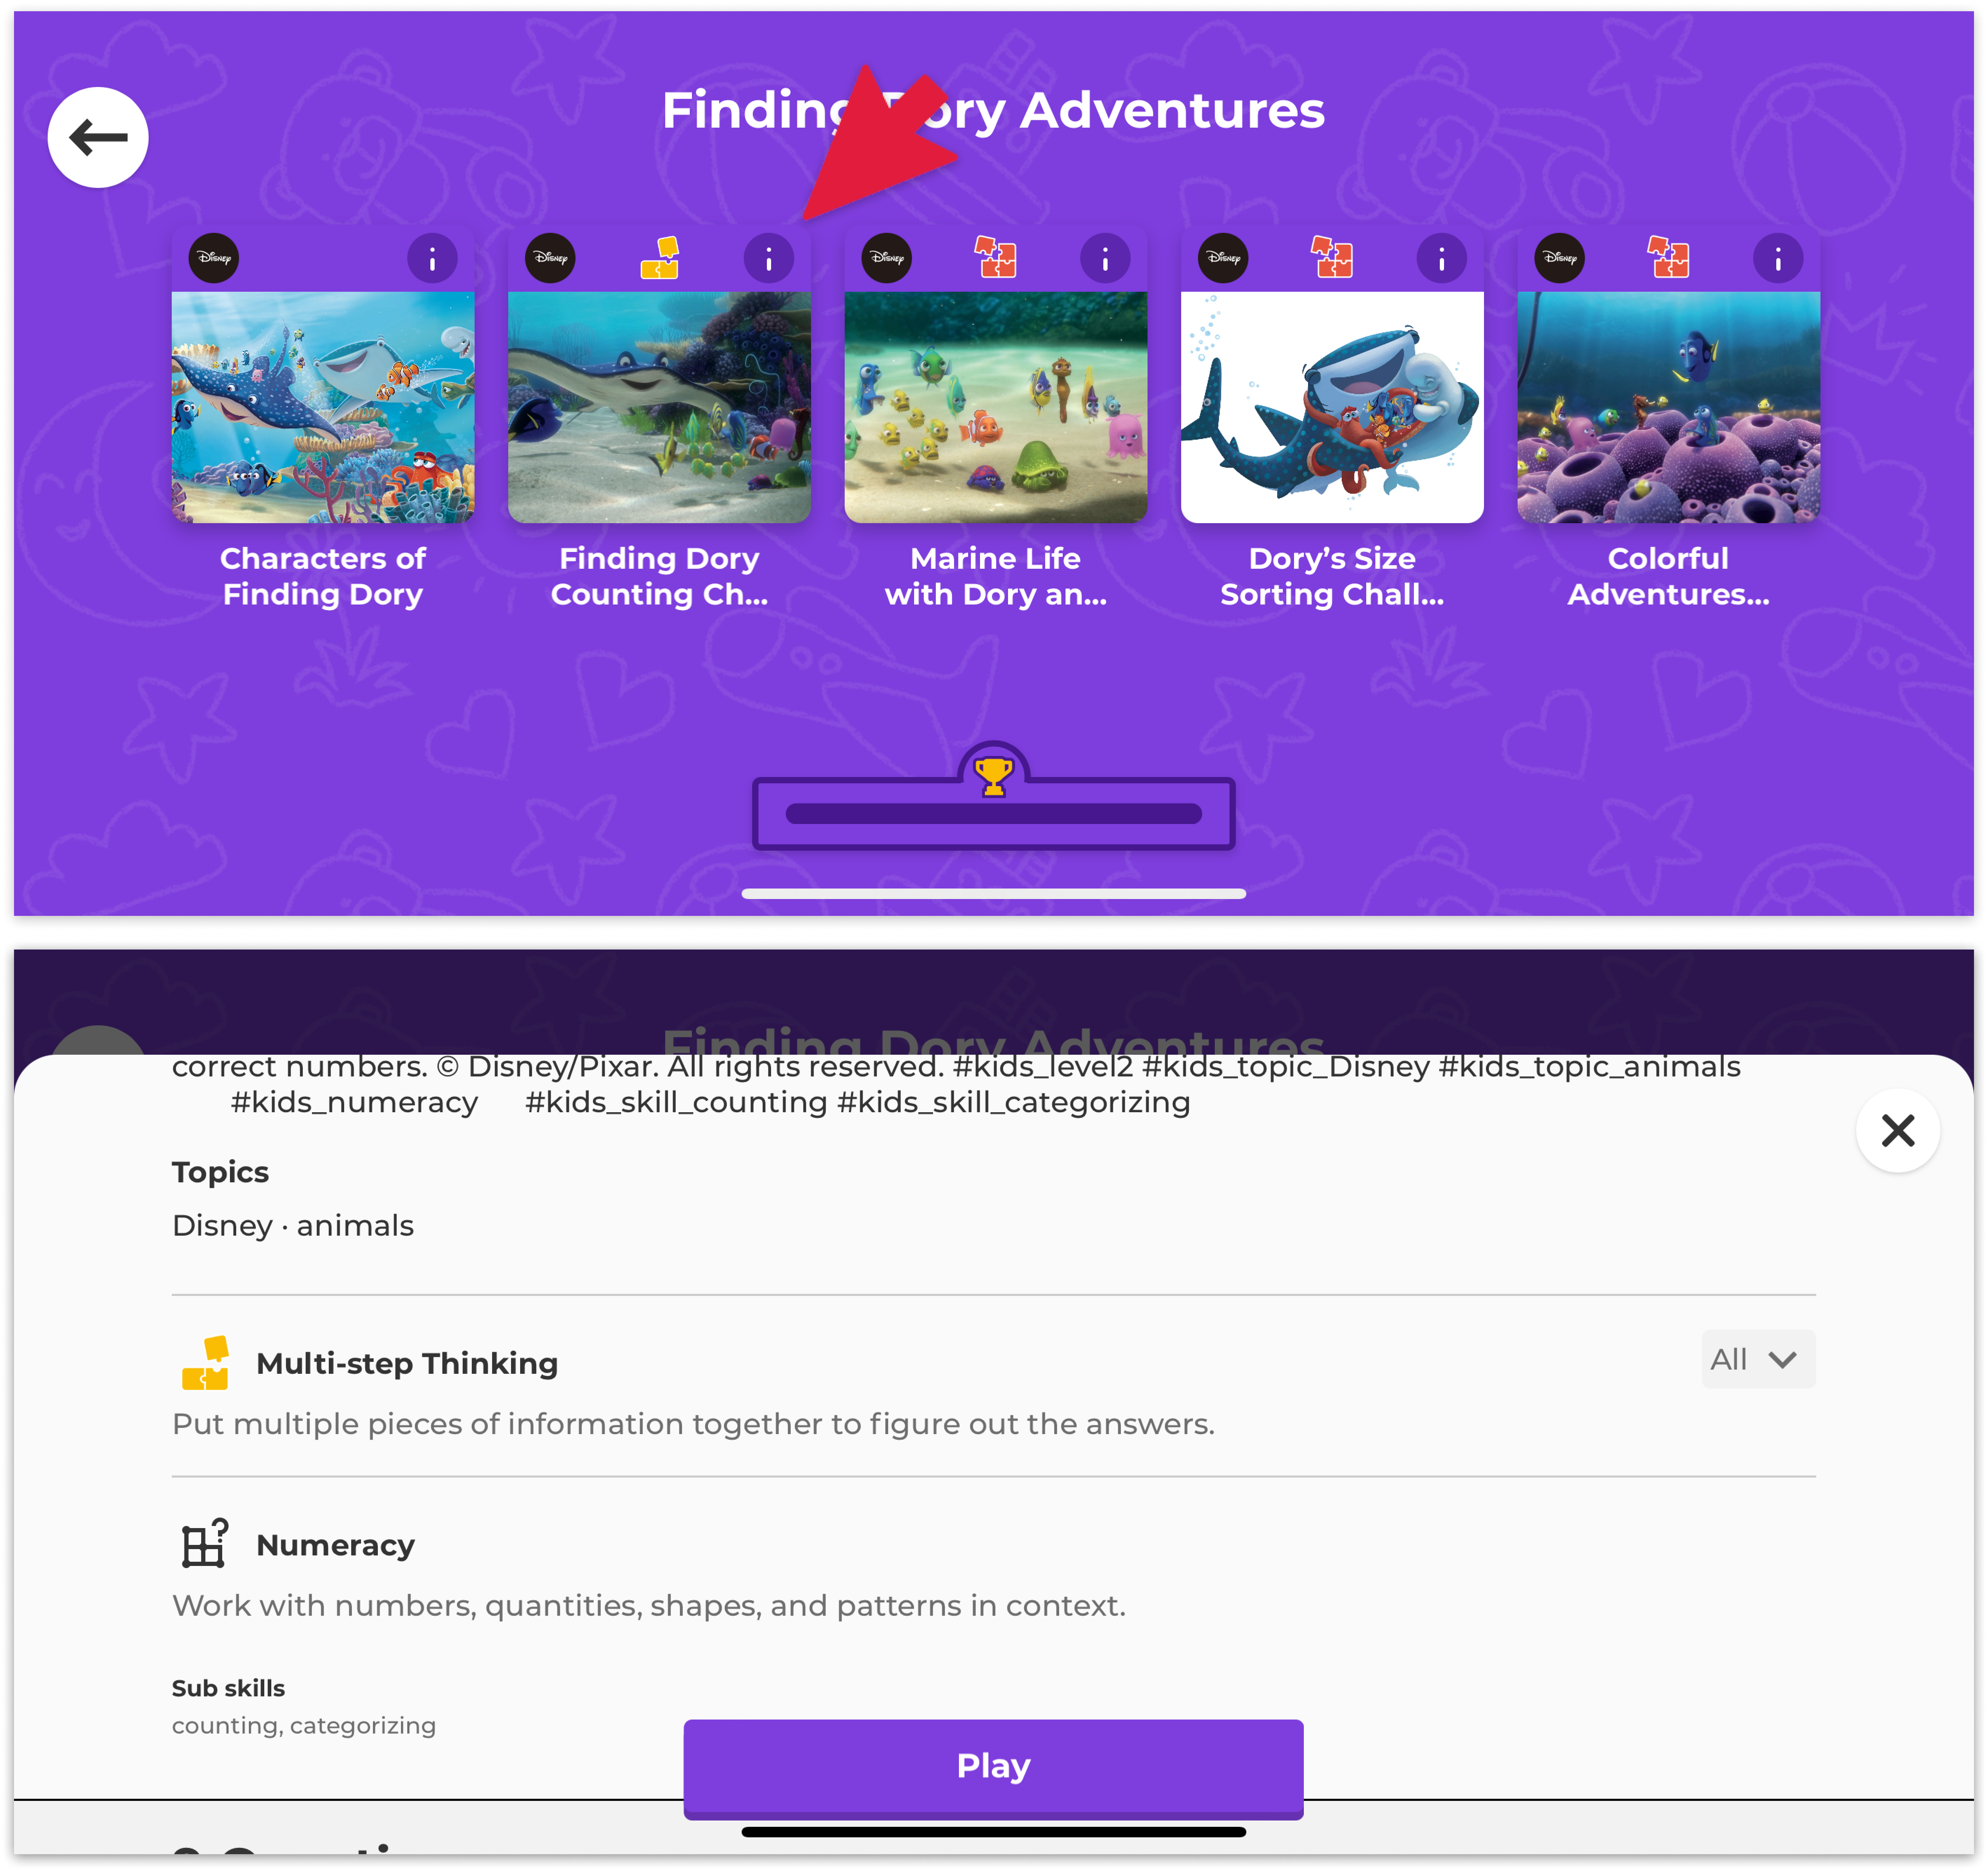Open the Characters of Finding Dory thumbnail

(x=323, y=407)
